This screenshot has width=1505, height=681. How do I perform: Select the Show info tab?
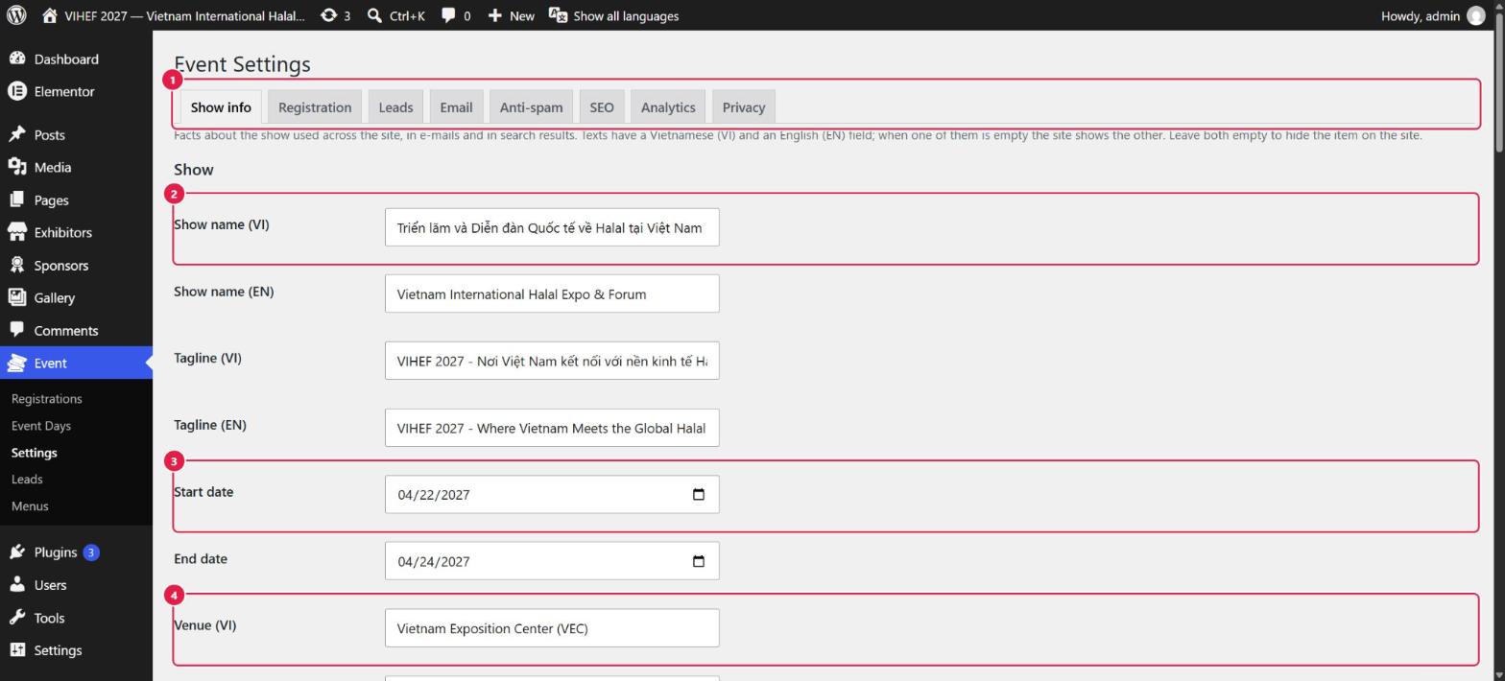point(221,107)
